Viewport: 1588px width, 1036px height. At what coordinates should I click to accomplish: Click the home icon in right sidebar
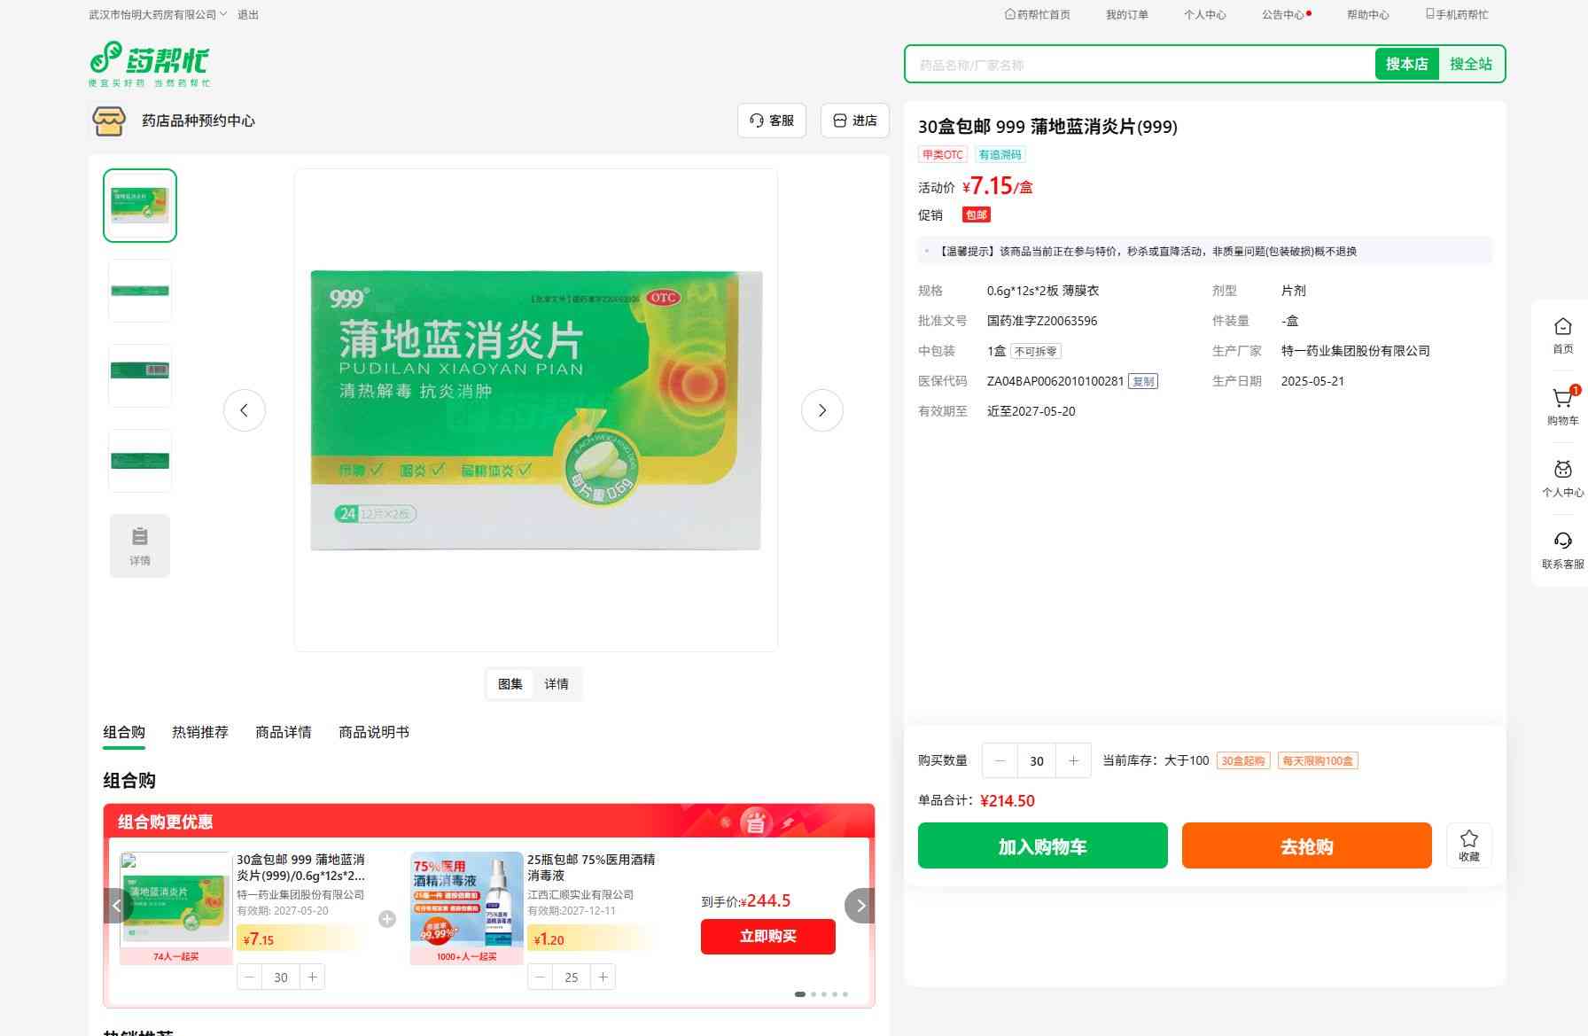pos(1562,327)
